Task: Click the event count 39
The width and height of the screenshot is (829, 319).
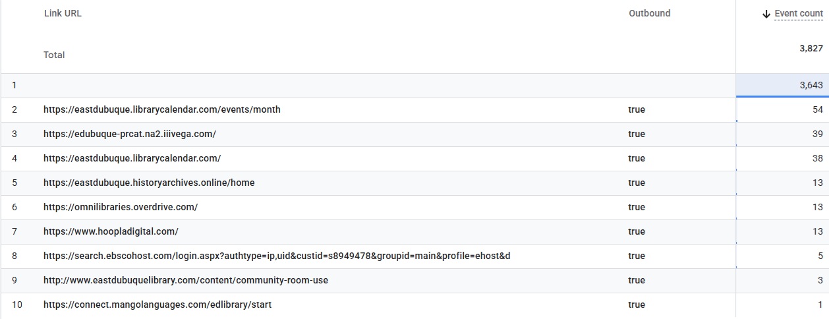Action: pos(818,134)
